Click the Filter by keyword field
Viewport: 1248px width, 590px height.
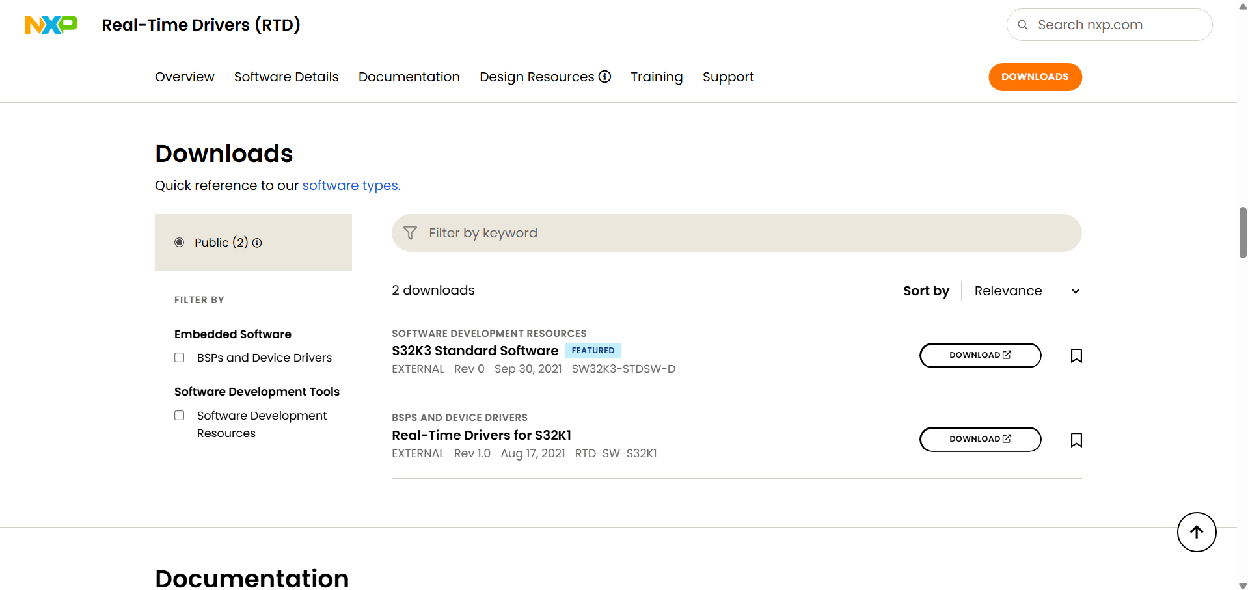coord(737,233)
